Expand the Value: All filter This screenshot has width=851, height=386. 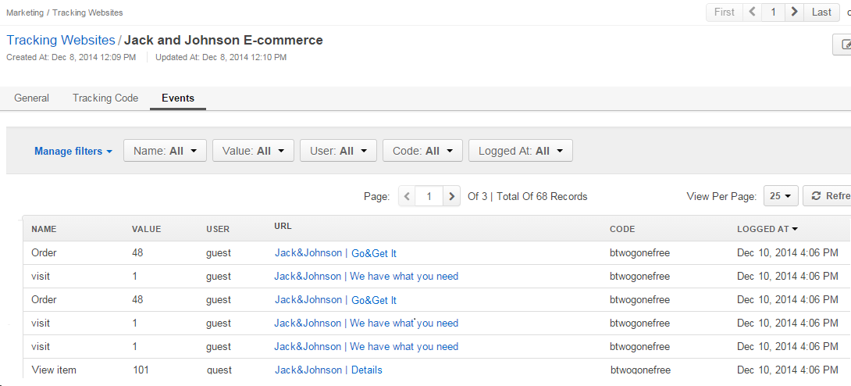253,151
